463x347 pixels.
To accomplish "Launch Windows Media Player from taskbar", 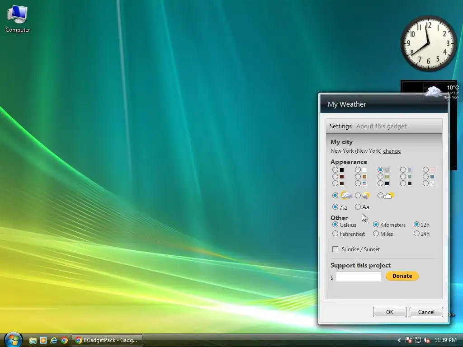I will pyautogui.click(x=43, y=340).
